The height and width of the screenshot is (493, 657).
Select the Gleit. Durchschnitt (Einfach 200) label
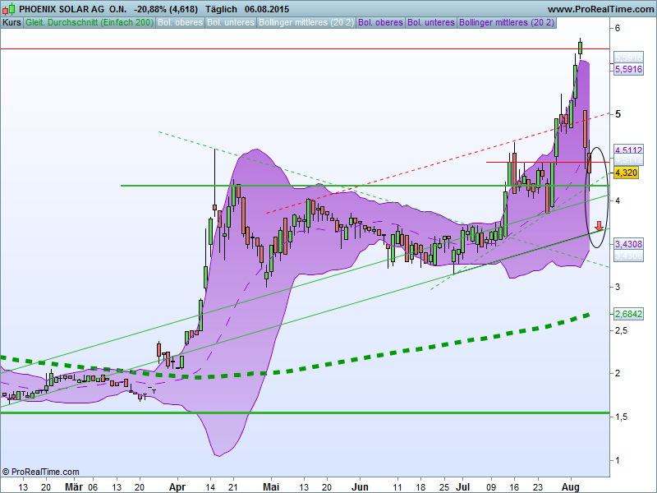coord(90,22)
